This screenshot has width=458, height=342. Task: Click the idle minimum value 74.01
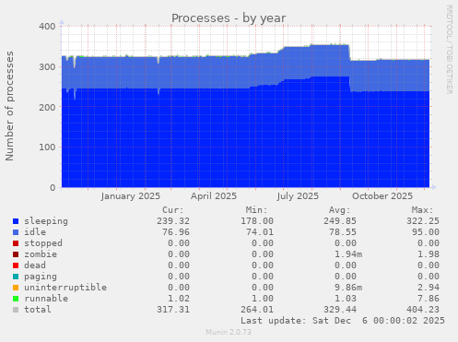(260, 232)
